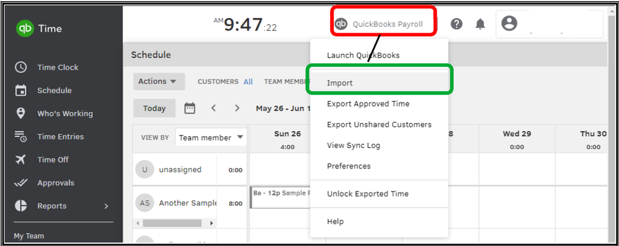Select My Team in the sidebar
619x246 pixels.
pyautogui.click(x=29, y=236)
